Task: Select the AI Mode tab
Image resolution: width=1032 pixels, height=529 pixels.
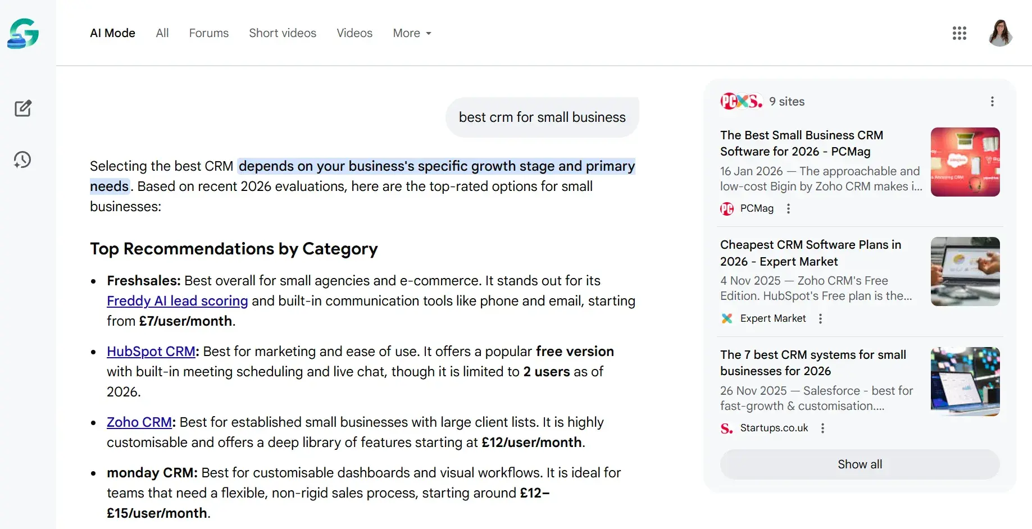Action: click(112, 33)
